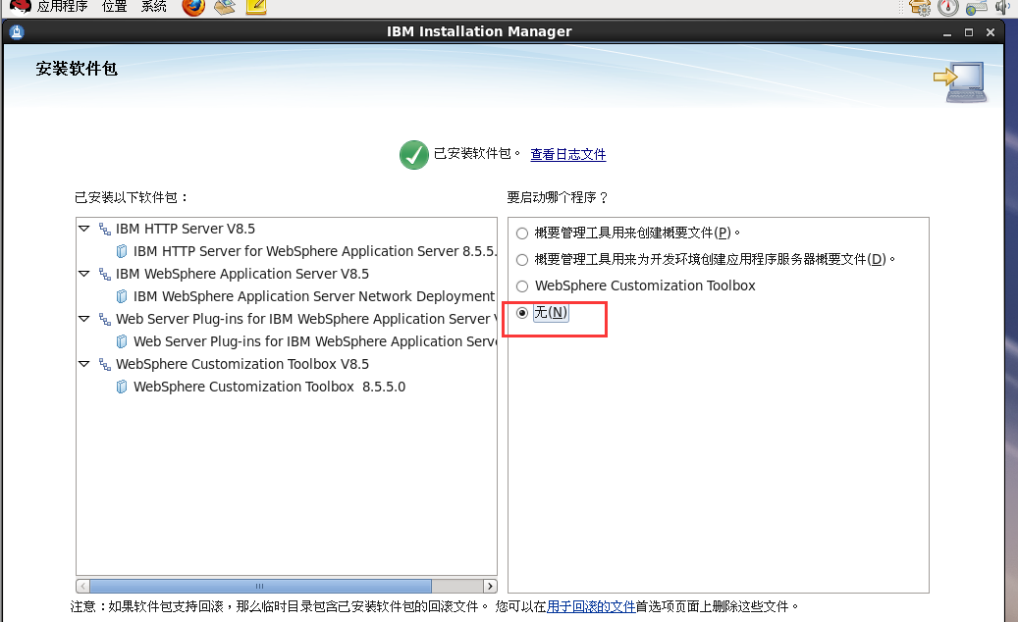Click package icon beside Customization Toolbox 8.5.5.0
The width and height of the screenshot is (1018, 622).
click(122, 387)
